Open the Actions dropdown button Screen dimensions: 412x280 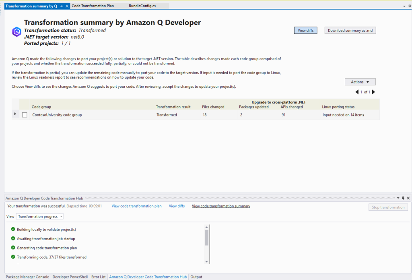coord(360,82)
